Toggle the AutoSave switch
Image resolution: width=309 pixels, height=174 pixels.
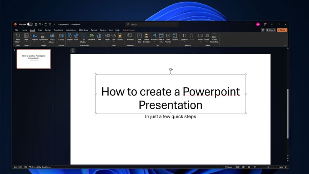point(30,24)
